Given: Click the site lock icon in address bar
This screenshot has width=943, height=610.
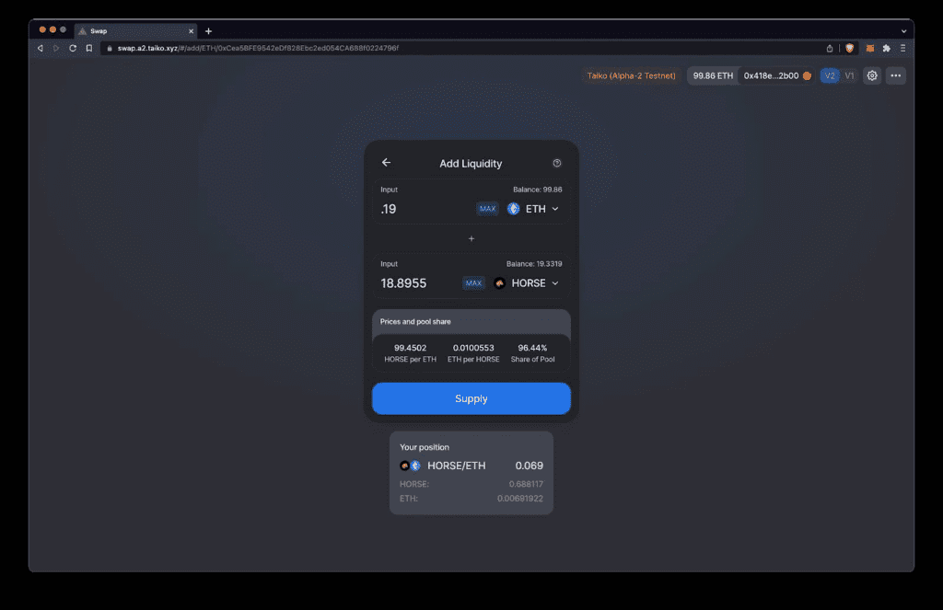Looking at the screenshot, I should [110, 48].
